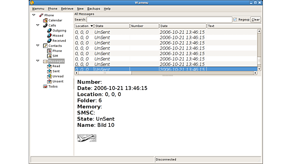Open the Backups menu
The height and width of the screenshot is (164, 292).
(x=93, y=9)
